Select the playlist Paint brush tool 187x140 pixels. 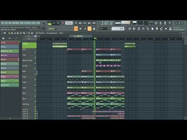(12, 33)
